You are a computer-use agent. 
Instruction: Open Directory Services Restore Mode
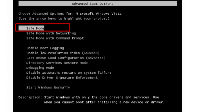coord(57,63)
